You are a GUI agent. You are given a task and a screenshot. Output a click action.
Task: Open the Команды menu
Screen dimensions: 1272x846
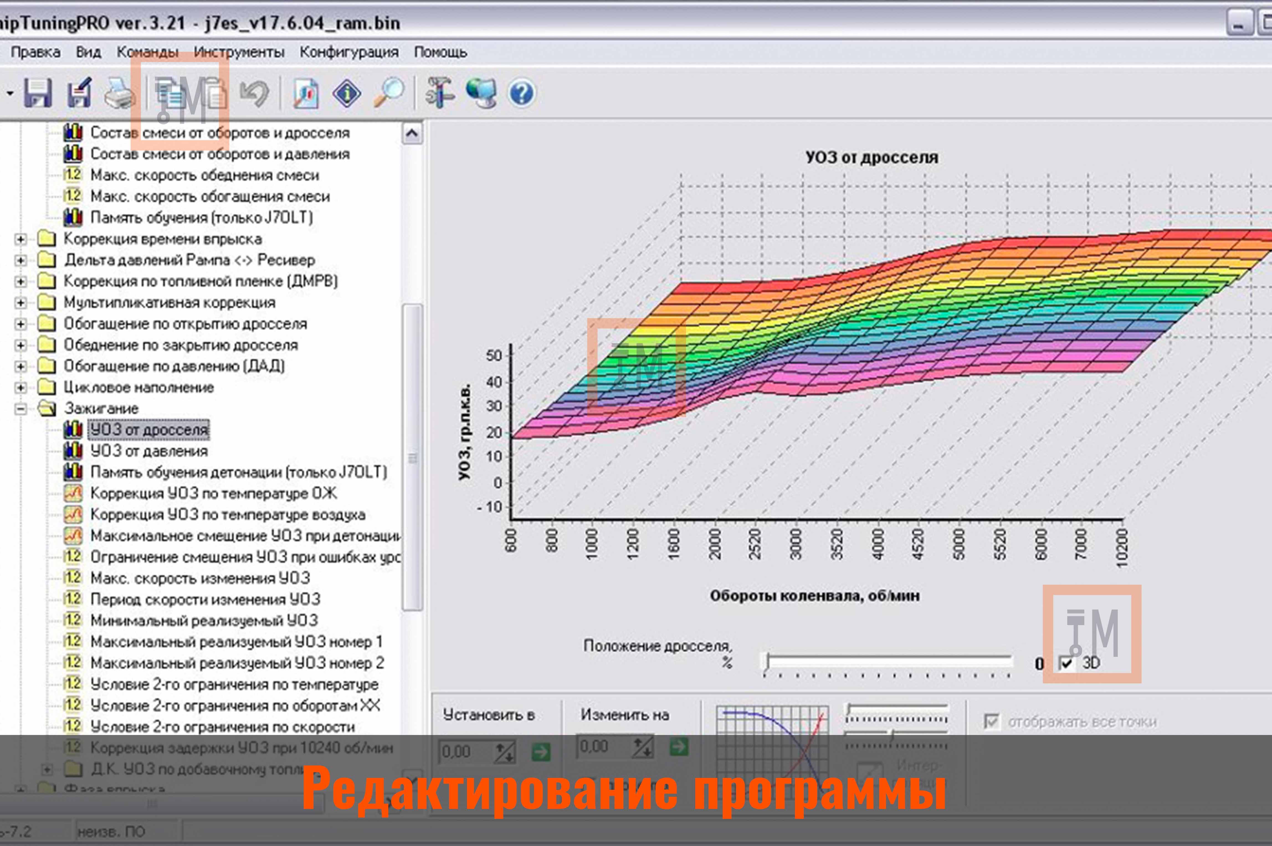point(147,52)
